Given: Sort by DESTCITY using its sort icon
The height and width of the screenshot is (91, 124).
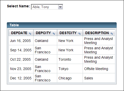Looking at the screenshot, I should [x=79, y=34].
